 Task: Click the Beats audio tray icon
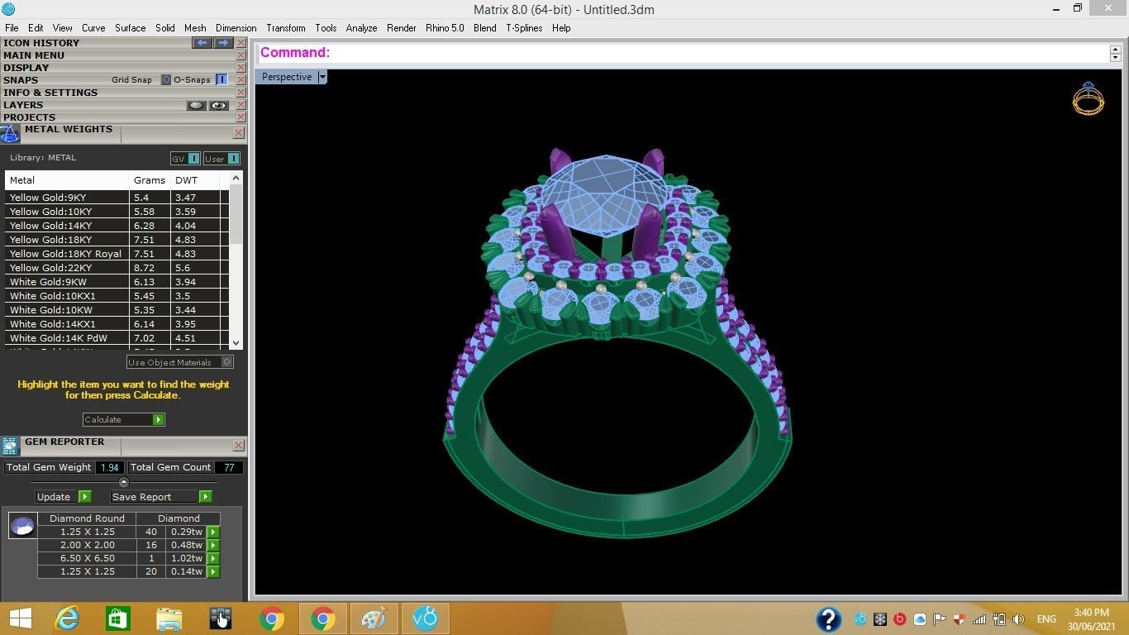point(899,619)
